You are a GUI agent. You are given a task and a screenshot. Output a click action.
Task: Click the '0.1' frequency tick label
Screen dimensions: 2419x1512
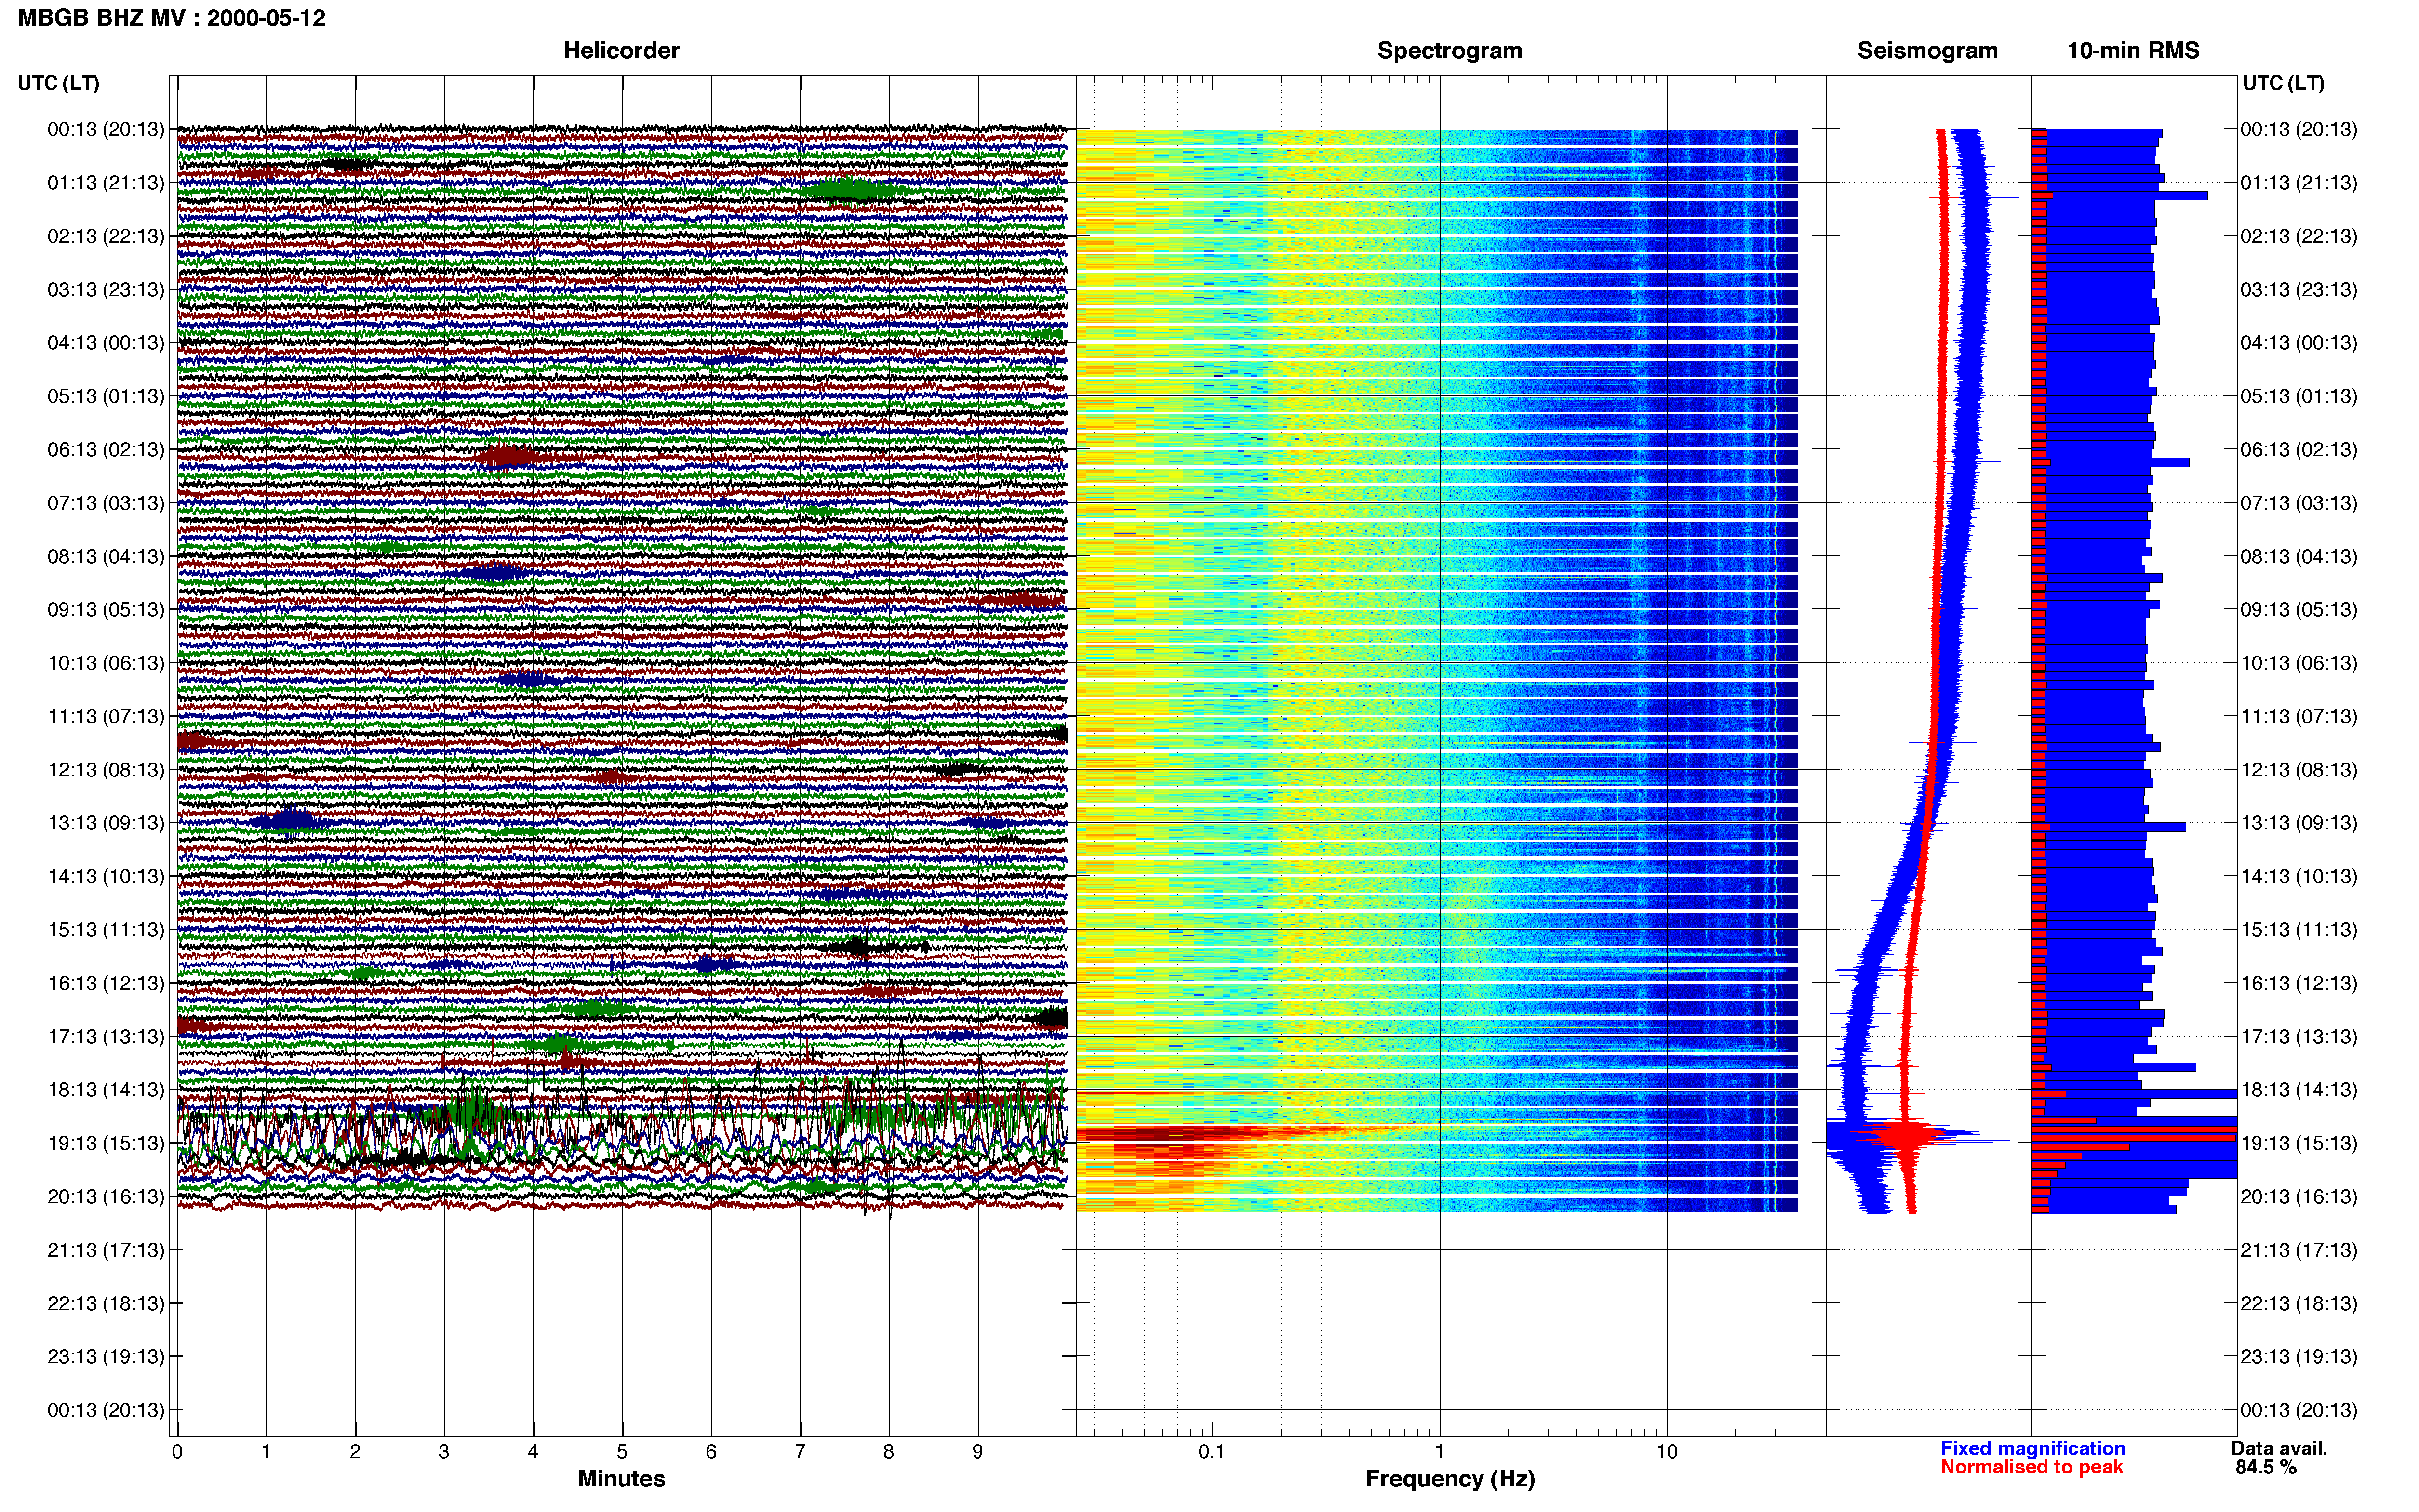coord(1212,1452)
